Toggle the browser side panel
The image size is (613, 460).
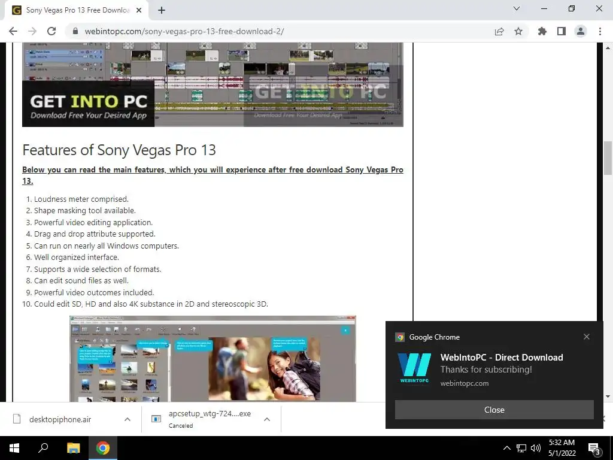click(x=562, y=31)
